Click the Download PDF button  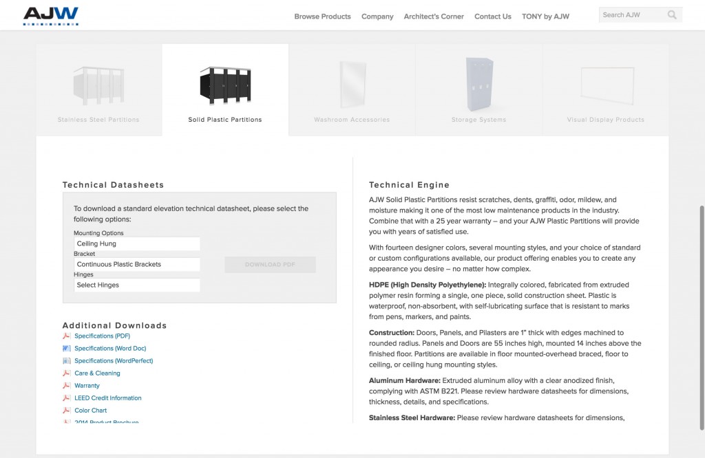270,265
